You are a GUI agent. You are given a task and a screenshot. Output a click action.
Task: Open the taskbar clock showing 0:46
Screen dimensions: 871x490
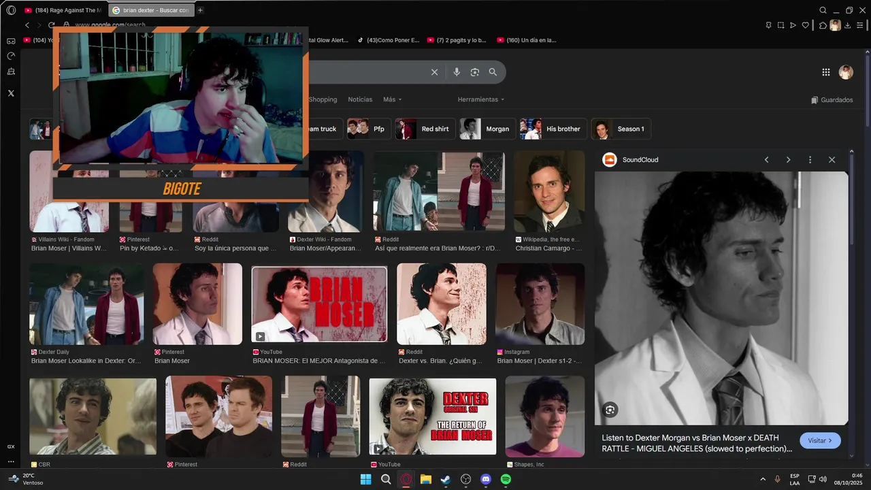849,479
